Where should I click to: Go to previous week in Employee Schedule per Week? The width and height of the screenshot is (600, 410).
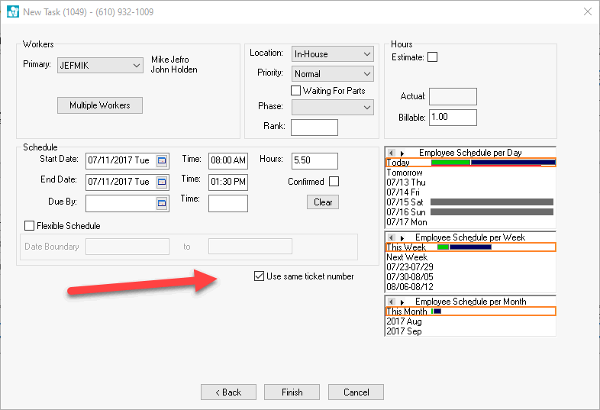pos(391,238)
